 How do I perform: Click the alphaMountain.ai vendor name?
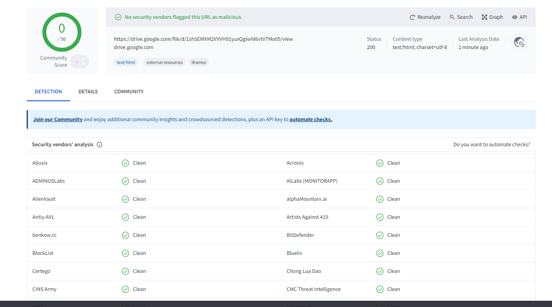click(307, 199)
